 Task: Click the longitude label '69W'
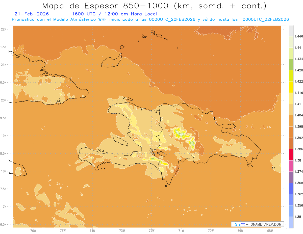(x=240, y=230)
